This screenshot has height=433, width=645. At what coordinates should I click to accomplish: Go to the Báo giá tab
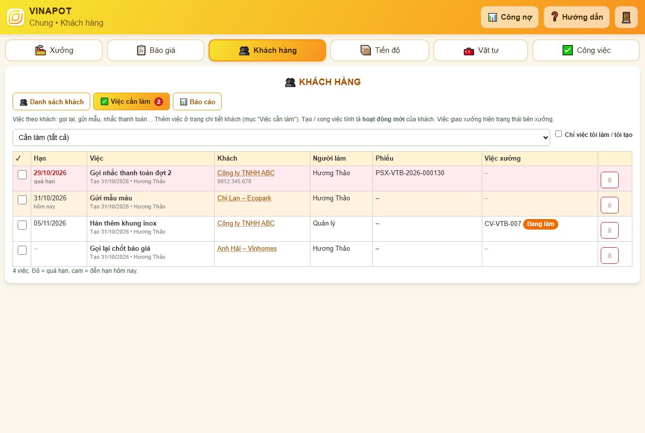tap(156, 50)
